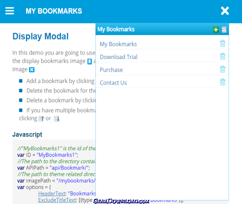Click the green add bookmark icon

click(216, 30)
